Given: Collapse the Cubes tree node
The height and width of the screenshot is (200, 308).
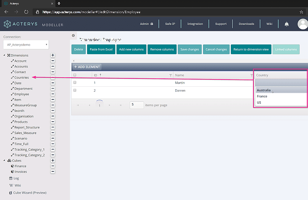Looking at the screenshot, I should (4, 160).
